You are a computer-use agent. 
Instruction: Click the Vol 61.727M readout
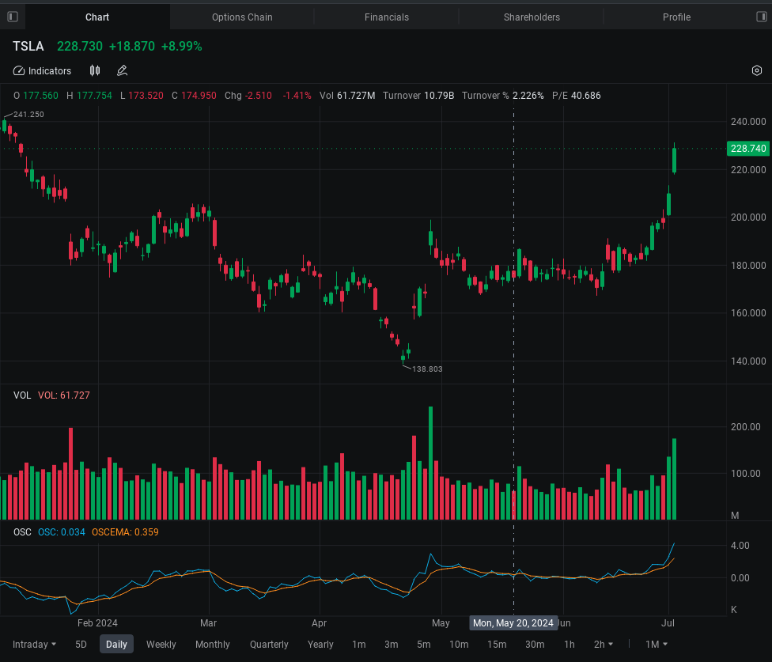point(347,96)
